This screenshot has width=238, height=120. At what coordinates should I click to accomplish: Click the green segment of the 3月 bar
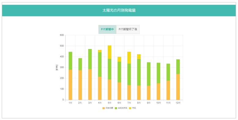click(90, 59)
